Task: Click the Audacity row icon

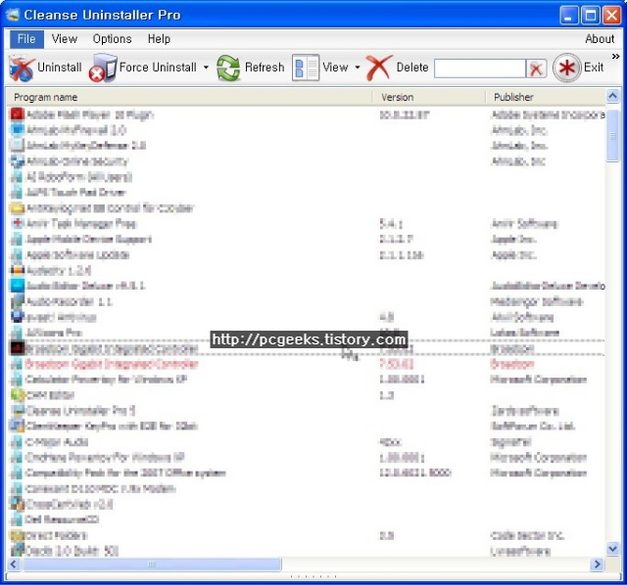Action: [x=17, y=270]
